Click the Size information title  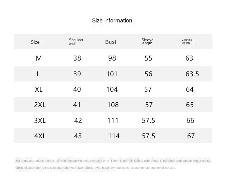pyautogui.click(x=112, y=20)
